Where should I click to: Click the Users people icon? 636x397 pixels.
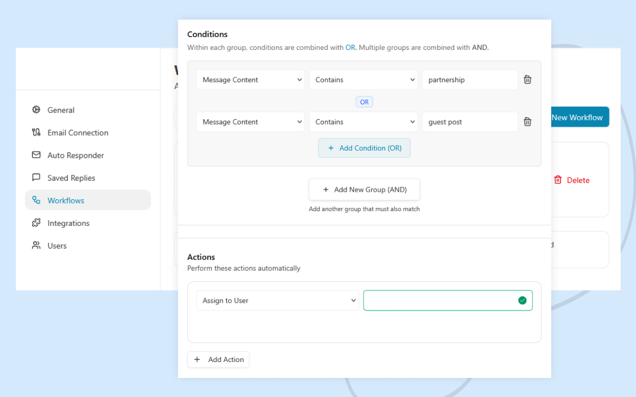pos(36,245)
